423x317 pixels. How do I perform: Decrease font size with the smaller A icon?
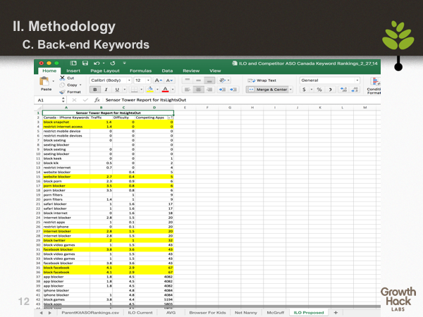[x=169, y=80]
